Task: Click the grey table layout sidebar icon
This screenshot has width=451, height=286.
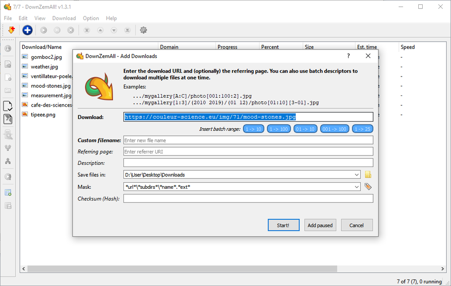Action: click(x=8, y=206)
